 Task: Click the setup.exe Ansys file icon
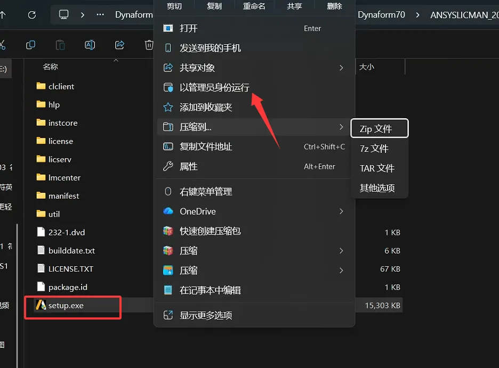pyautogui.click(x=41, y=305)
